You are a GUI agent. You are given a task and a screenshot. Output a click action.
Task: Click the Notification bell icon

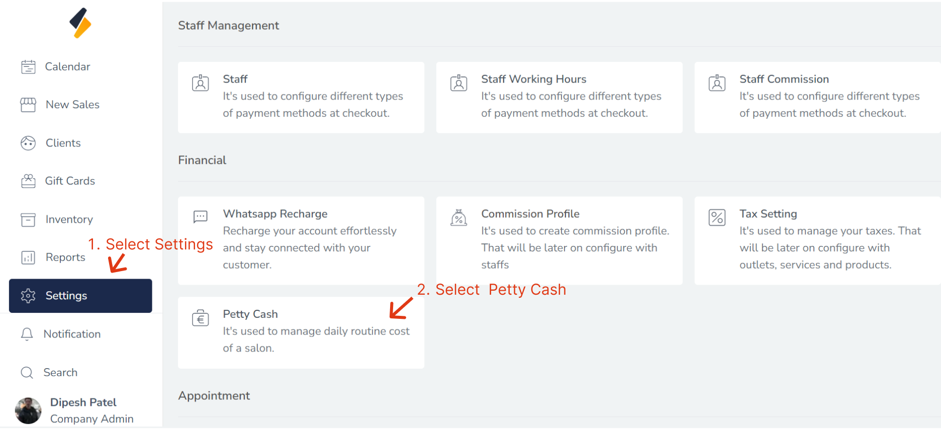(27, 334)
